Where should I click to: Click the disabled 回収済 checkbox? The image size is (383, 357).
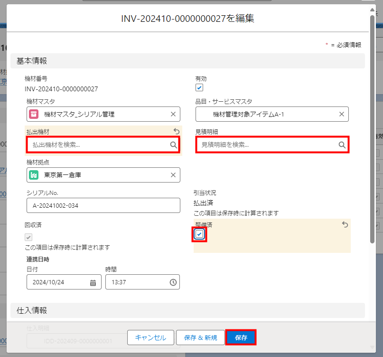[x=28, y=237]
